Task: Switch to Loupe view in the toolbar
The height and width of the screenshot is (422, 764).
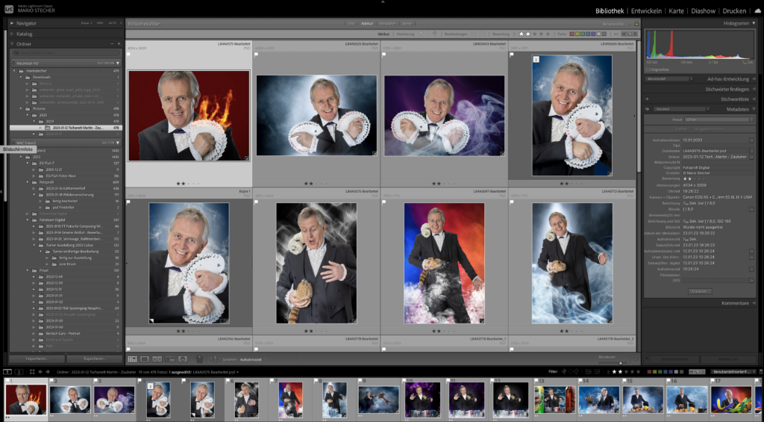Action: 145,359
